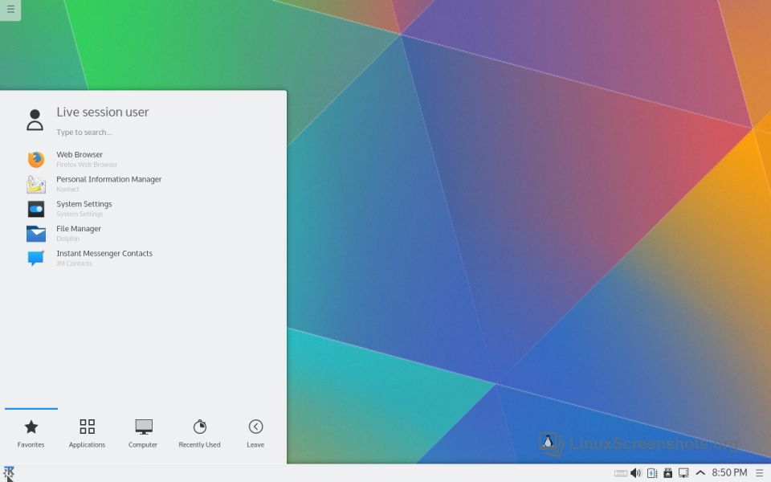The height and width of the screenshot is (482, 771).
Task: Click the removable device notifier icon
Action: click(667, 473)
